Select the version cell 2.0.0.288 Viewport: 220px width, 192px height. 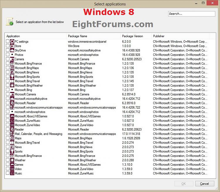(128, 160)
